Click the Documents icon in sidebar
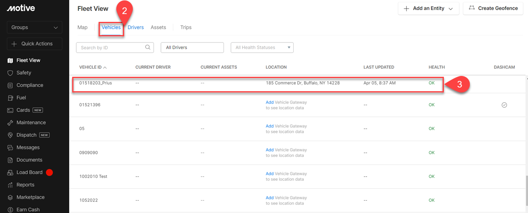Viewport: 528px width, 213px height. (10, 160)
